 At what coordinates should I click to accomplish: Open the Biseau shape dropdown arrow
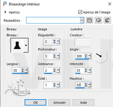(26, 45)
